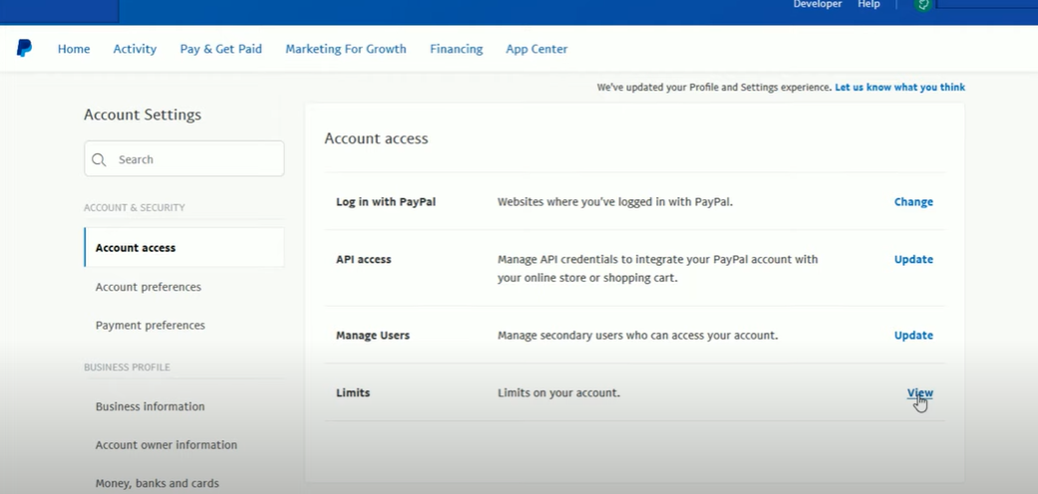Open Account owner information in sidebar

tap(167, 445)
